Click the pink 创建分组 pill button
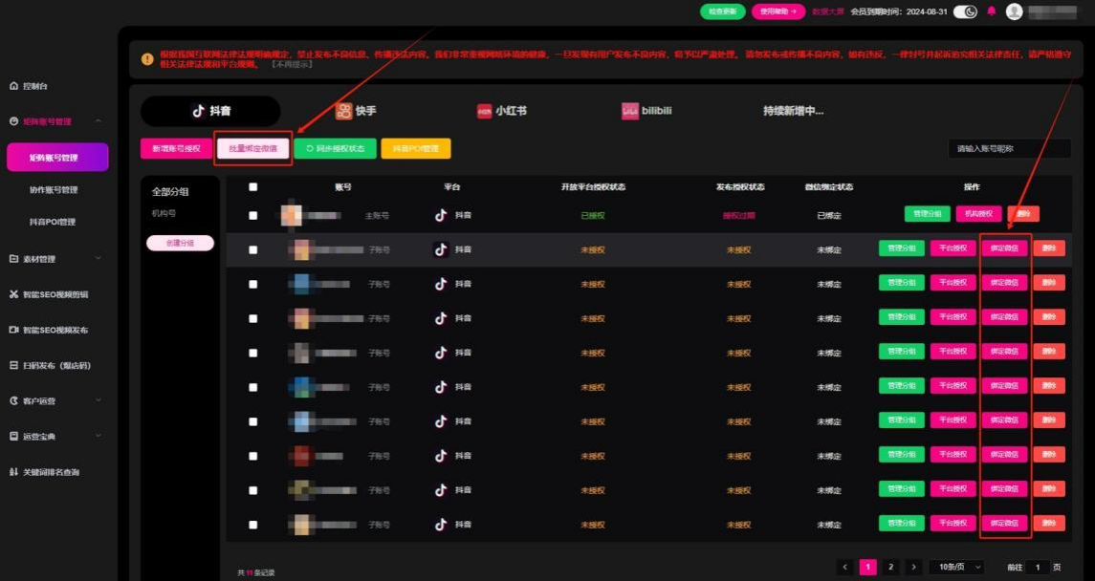Image resolution: width=1095 pixels, height=581 pixels. coord(180,243)
